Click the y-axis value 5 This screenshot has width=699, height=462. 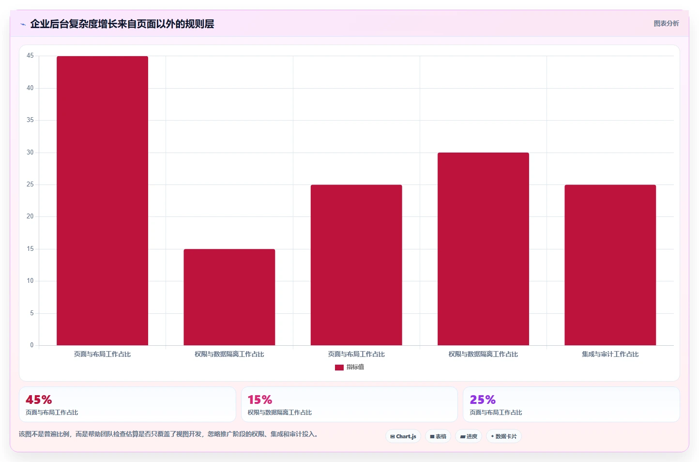[32, 313]
